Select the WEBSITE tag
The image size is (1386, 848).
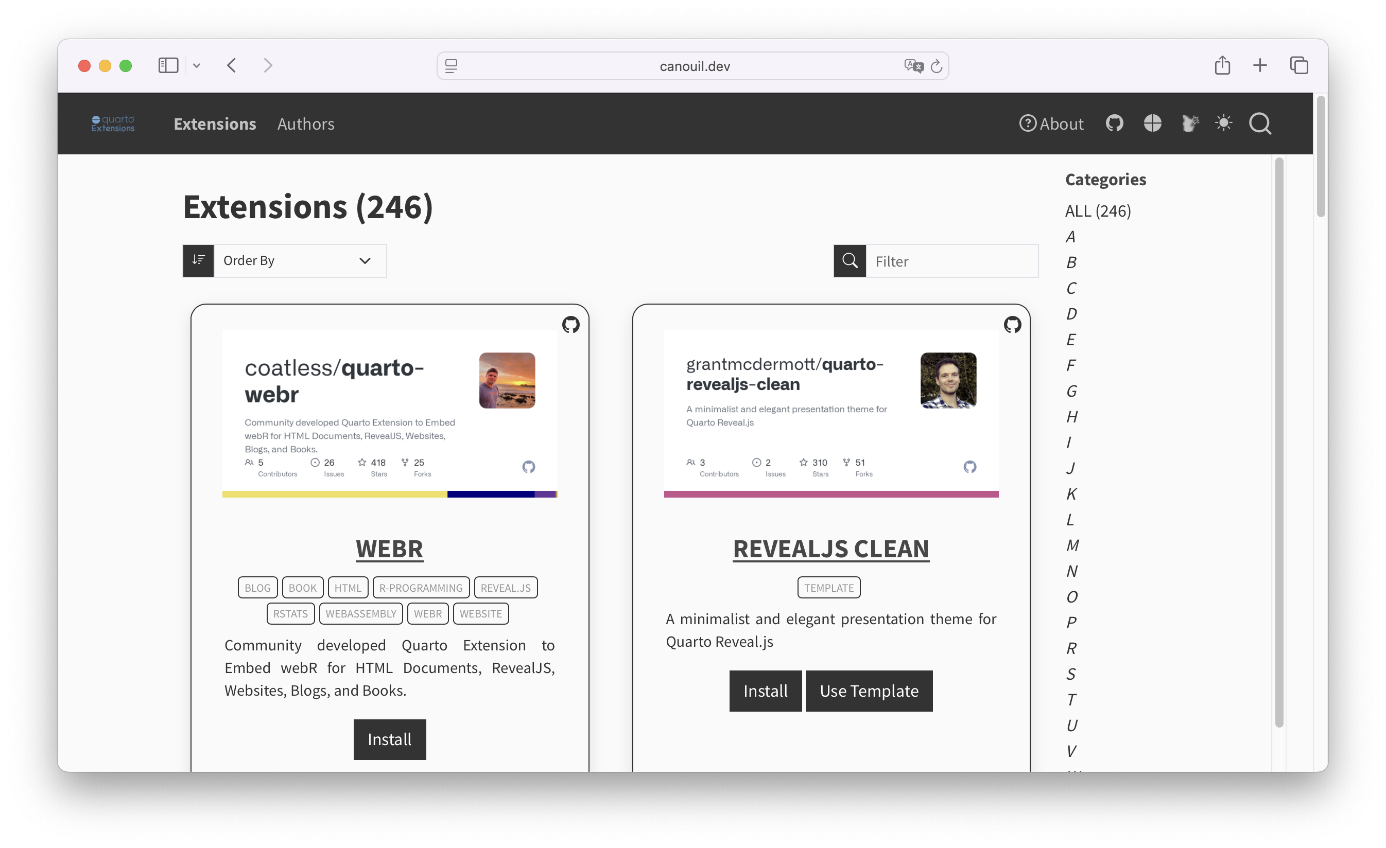click(481, 613)
